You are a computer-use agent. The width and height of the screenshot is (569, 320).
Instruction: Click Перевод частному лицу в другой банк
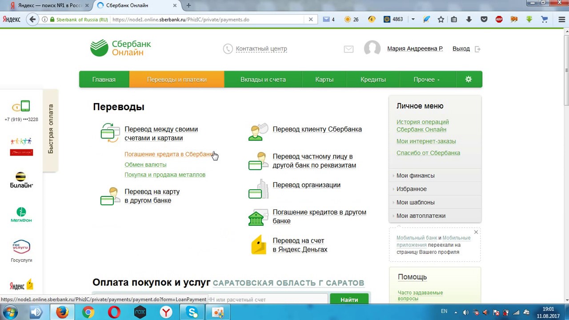(314, 161)
